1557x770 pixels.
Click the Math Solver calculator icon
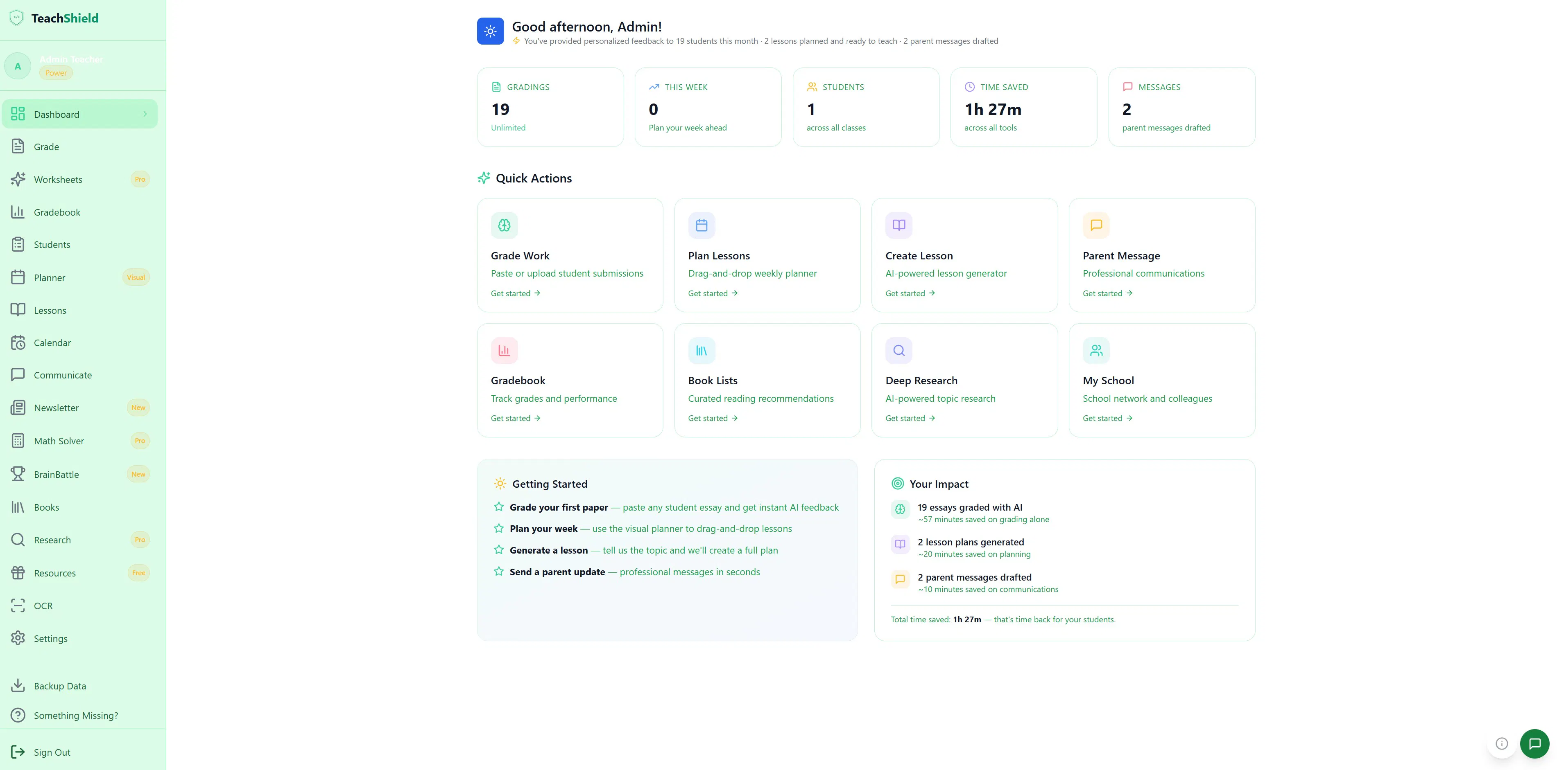click(x=18, y=441)
